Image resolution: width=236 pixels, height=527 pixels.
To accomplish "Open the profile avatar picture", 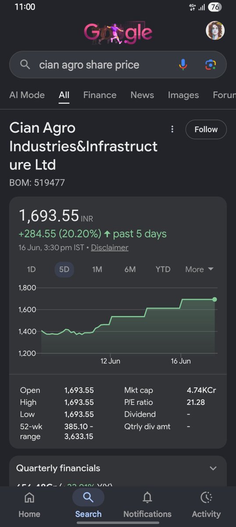I will point(215,30).
